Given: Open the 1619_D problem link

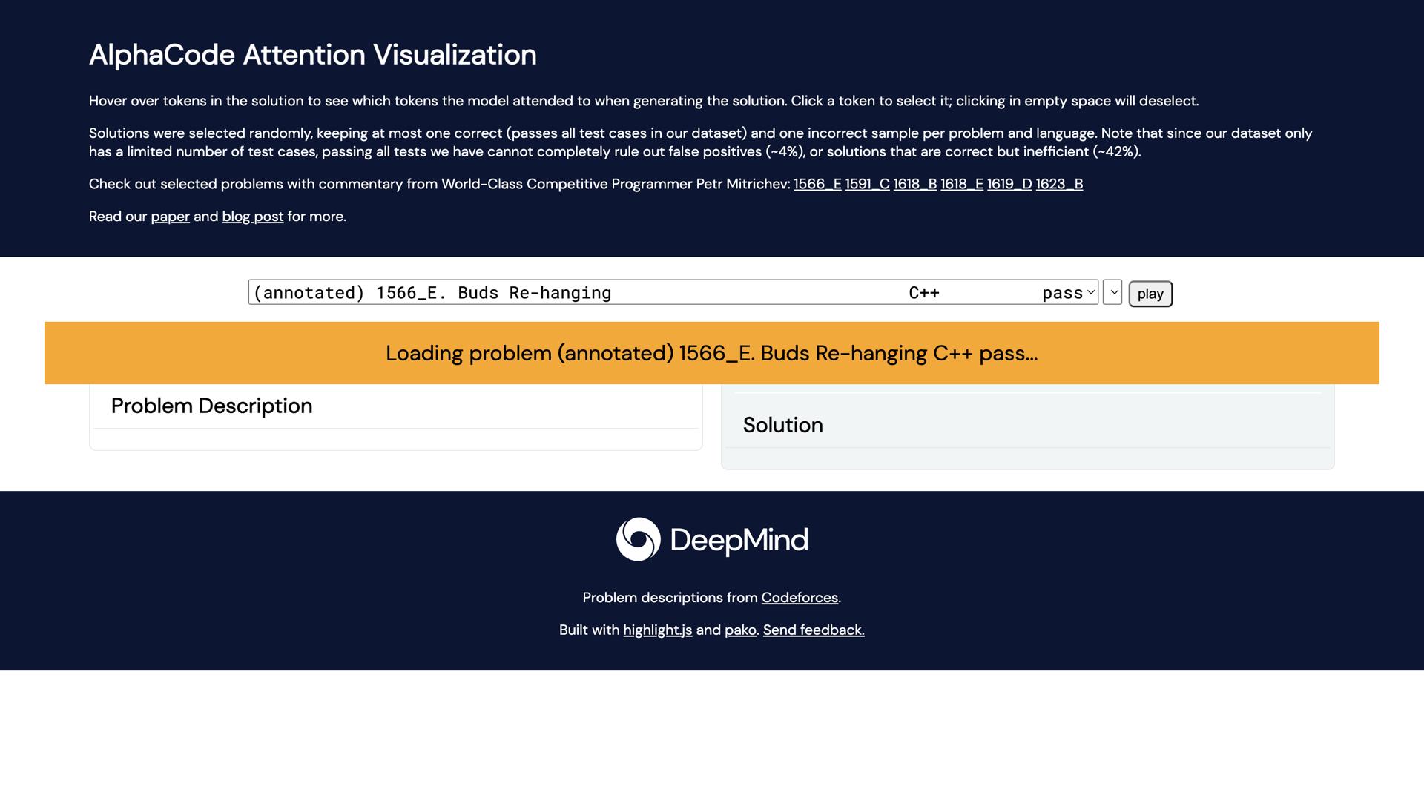Looking at the screenshot, I should coord(1009,184).
